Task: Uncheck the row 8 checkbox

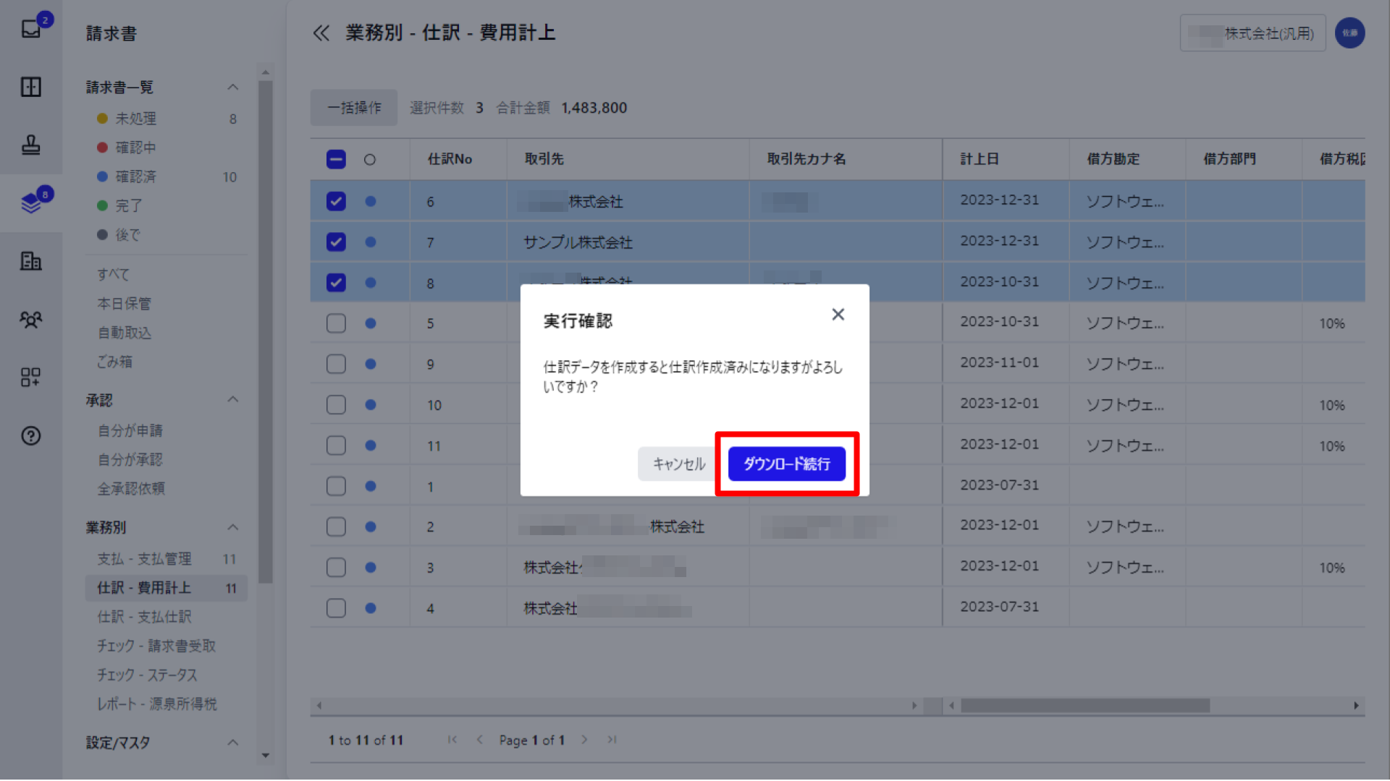Action: click(336, 282)
